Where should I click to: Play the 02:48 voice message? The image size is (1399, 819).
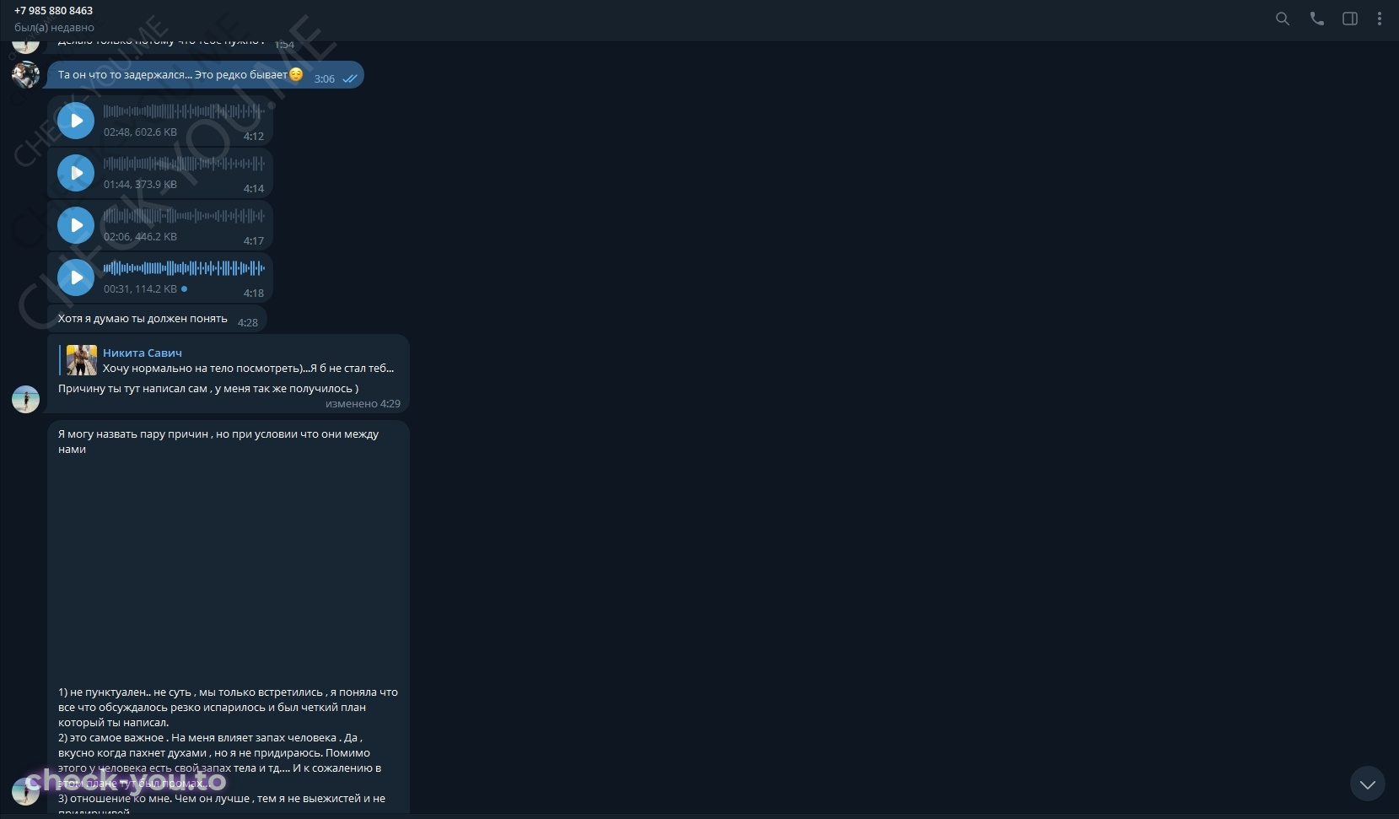click(76, 121)
